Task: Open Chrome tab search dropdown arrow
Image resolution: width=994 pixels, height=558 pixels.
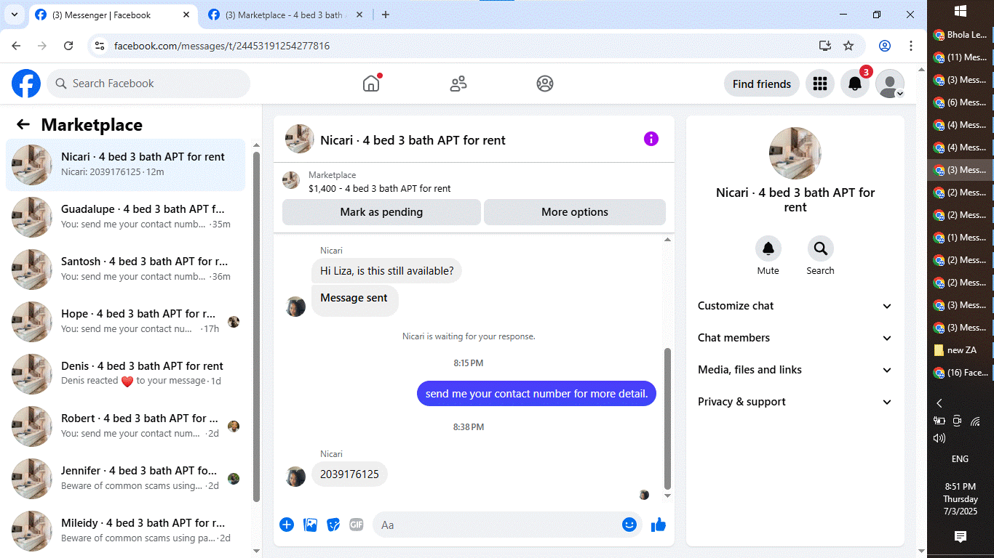Action: (14, 15)
